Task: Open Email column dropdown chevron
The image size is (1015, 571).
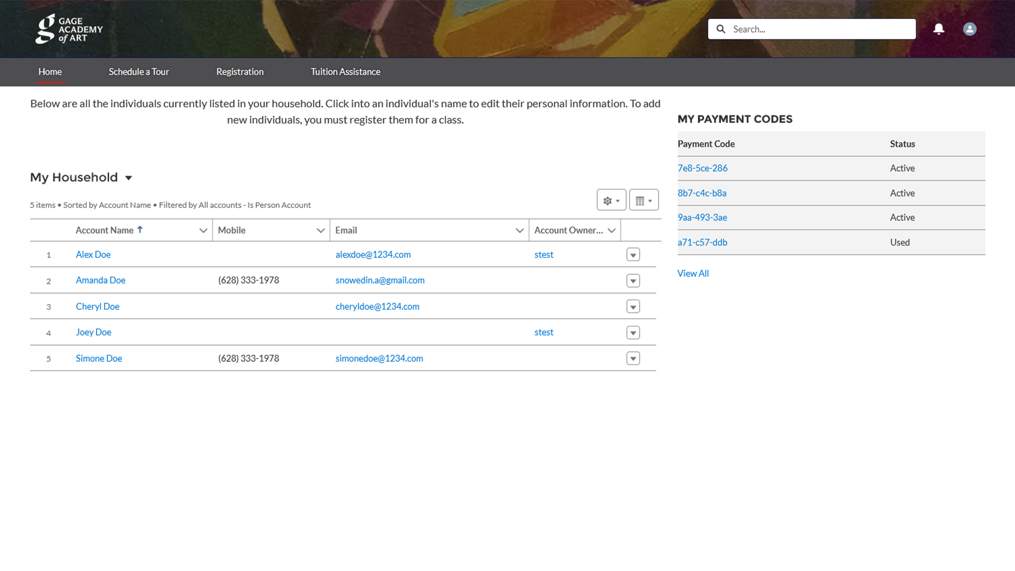Action: [x=519, y=231]
